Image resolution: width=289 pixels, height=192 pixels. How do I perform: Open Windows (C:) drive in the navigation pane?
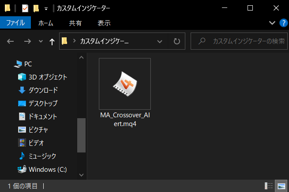(42, 170)
